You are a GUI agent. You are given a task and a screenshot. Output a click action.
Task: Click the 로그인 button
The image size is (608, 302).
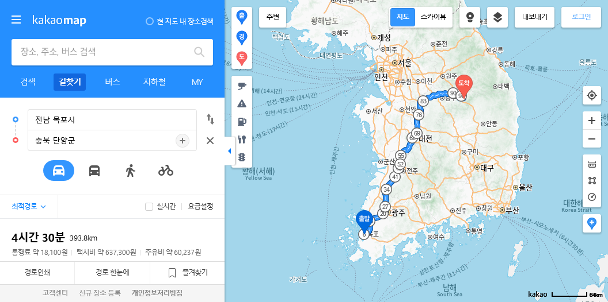tap(581, 17)
